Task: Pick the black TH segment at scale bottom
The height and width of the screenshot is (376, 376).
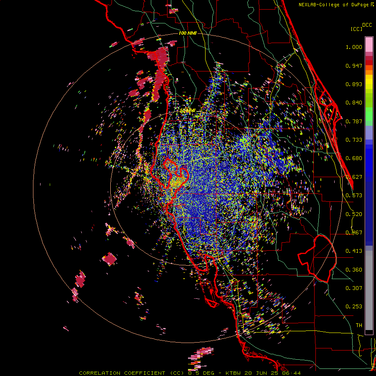Action: pos(369,332)
